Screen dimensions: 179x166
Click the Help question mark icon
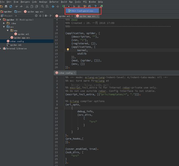(96, 6)
